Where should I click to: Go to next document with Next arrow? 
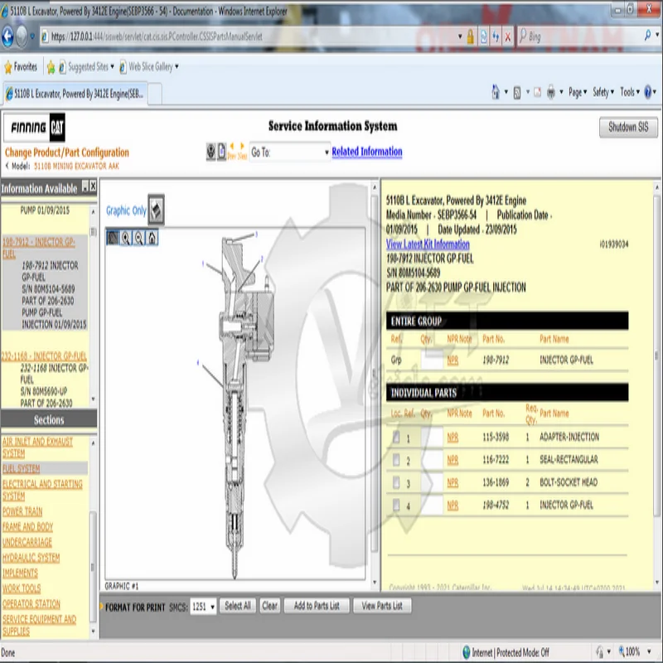coord(242,151)
